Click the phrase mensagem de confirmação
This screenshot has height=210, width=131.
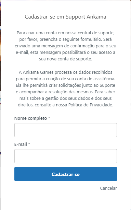pos(70,46)
